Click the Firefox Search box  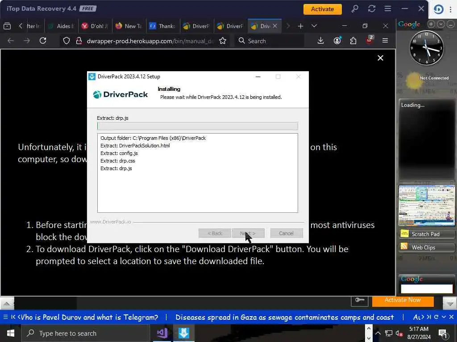click(270, 41)
